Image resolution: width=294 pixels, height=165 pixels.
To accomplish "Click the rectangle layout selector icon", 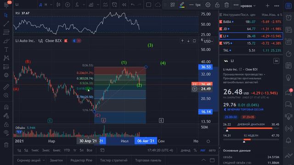I will pos(148,5).
